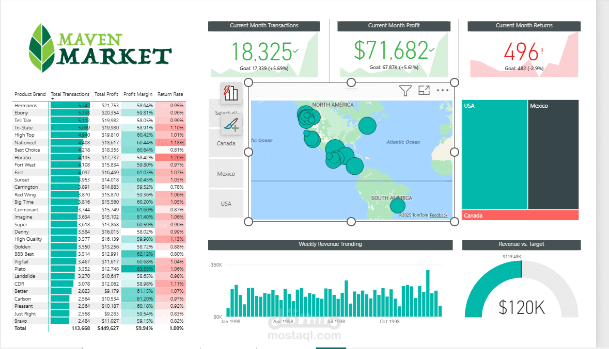Click the $449,627 total profit cell
This screenshot has height=349, width=609.
click(x=108, y=328)
